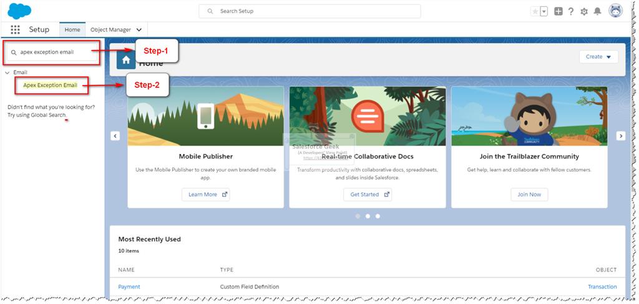The height and width of the screenshot is (304, 639).
Task: Open Apex Exception Email setup item
Action: [50, 85]
